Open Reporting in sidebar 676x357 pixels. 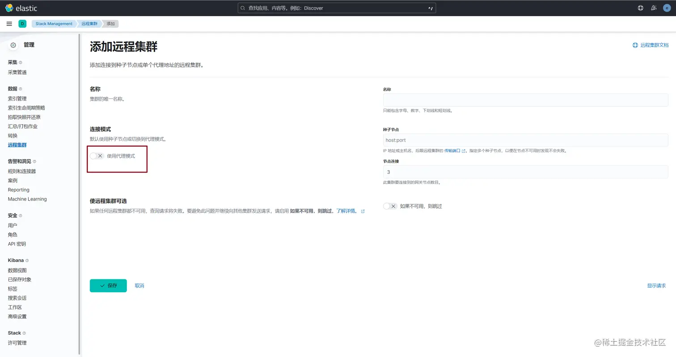pos(18,190)
